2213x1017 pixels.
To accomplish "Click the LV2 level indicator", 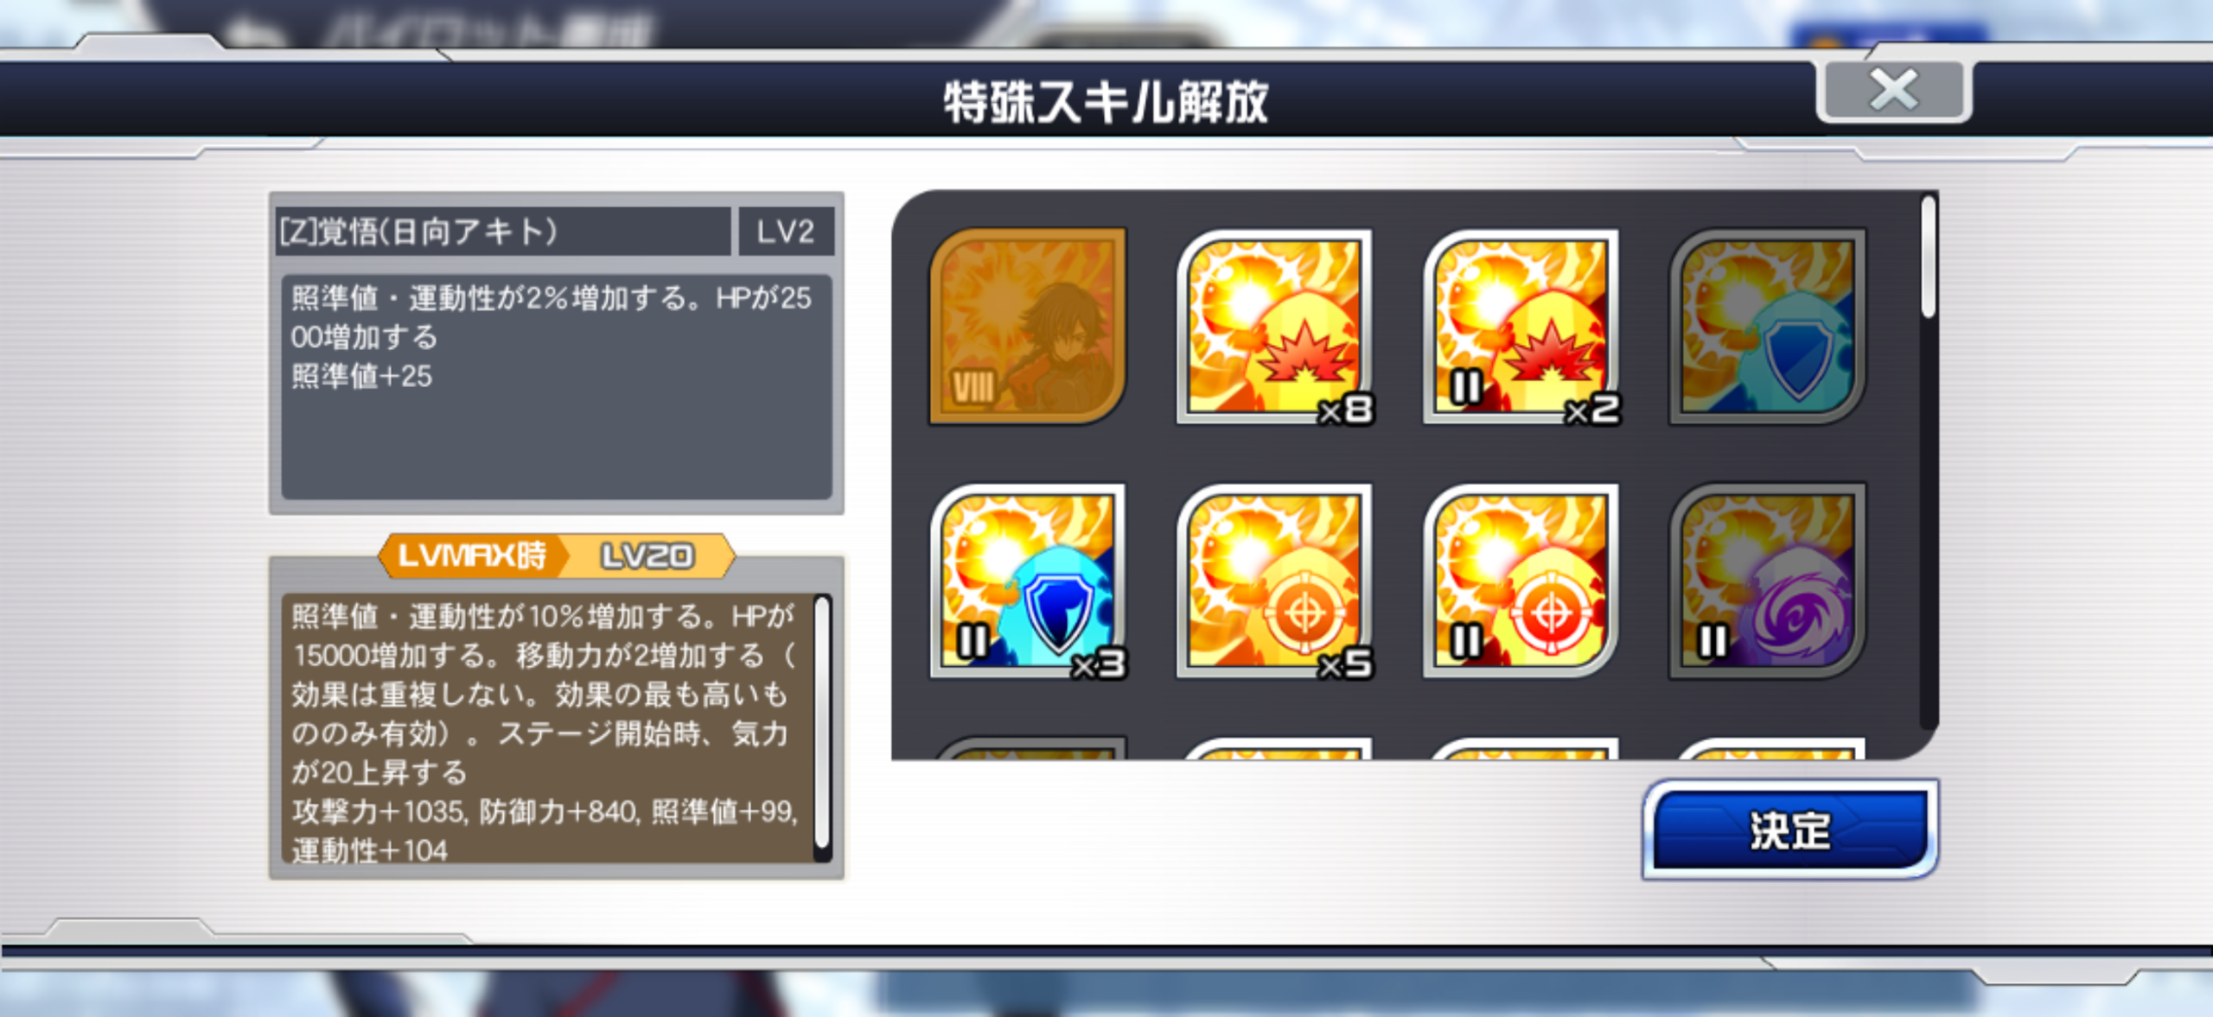I will click(x=786, y=231).
